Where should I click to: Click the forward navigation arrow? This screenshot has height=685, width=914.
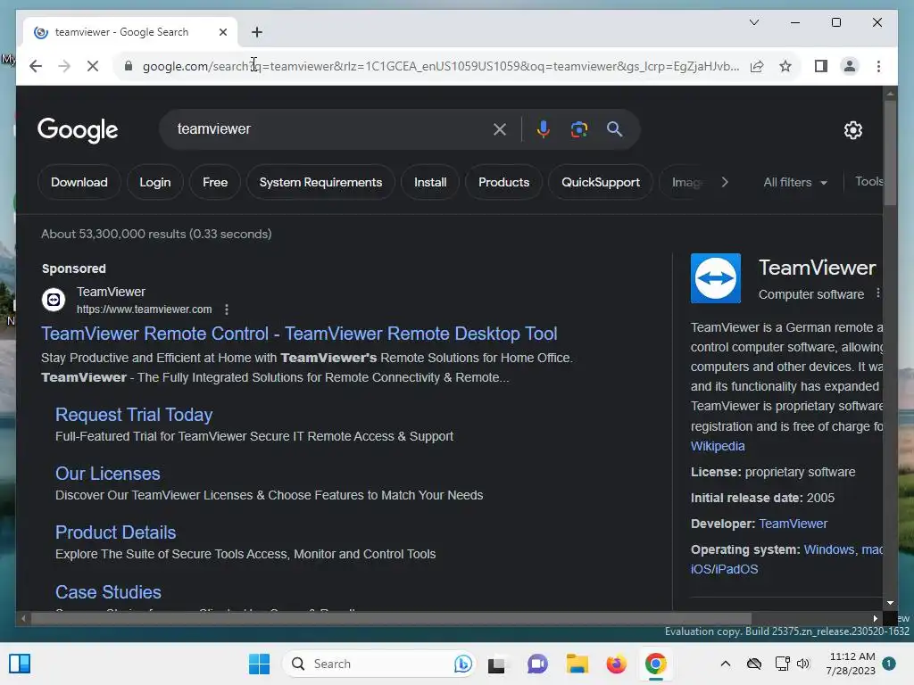[64, 66]
